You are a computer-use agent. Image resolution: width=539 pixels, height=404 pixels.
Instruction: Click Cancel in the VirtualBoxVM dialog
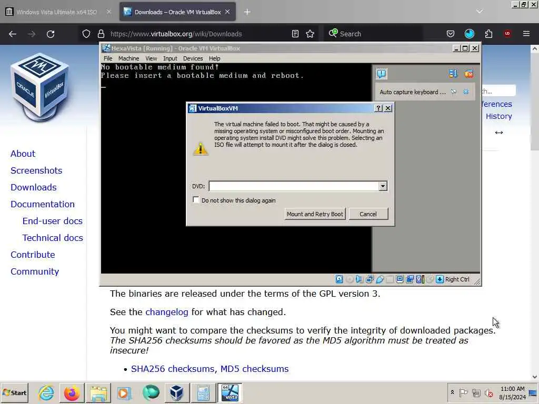[x=368, y=214]
